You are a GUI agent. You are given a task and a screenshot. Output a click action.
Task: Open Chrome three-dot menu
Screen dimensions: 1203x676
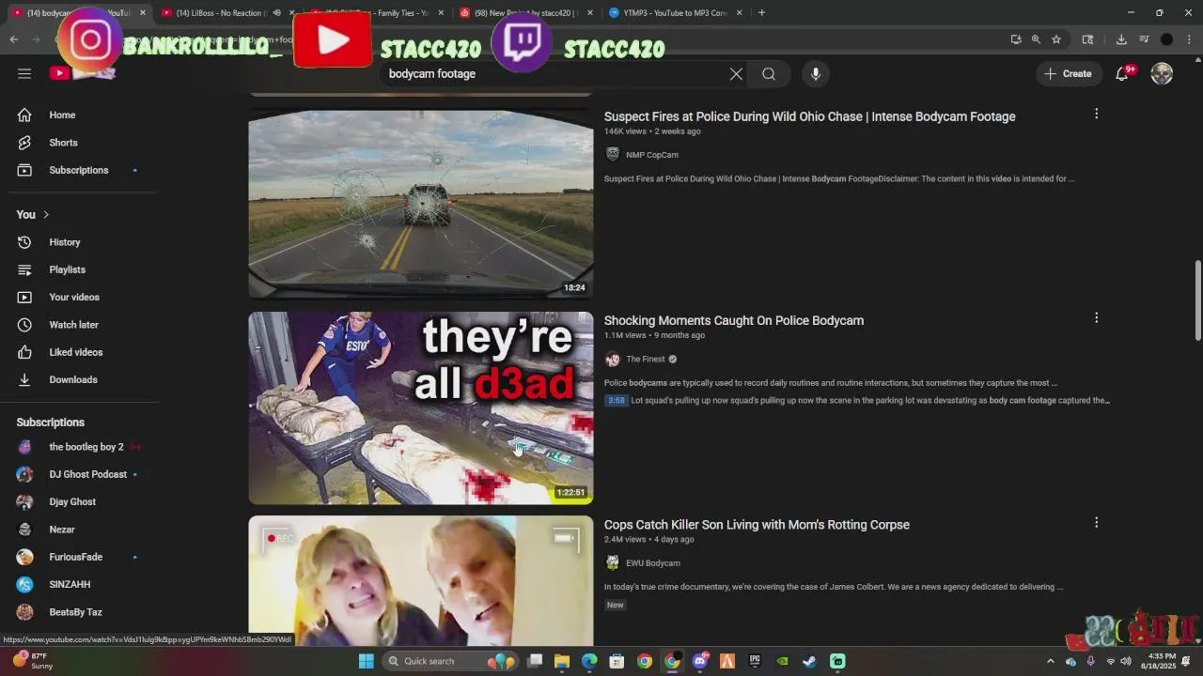point(1189,39)
